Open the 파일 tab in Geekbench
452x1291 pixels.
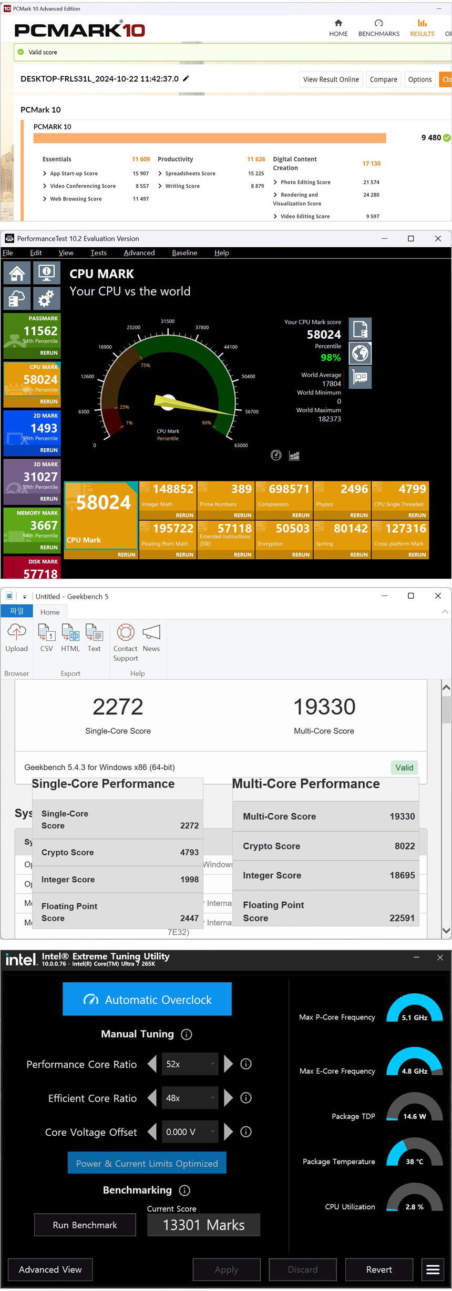17,611
